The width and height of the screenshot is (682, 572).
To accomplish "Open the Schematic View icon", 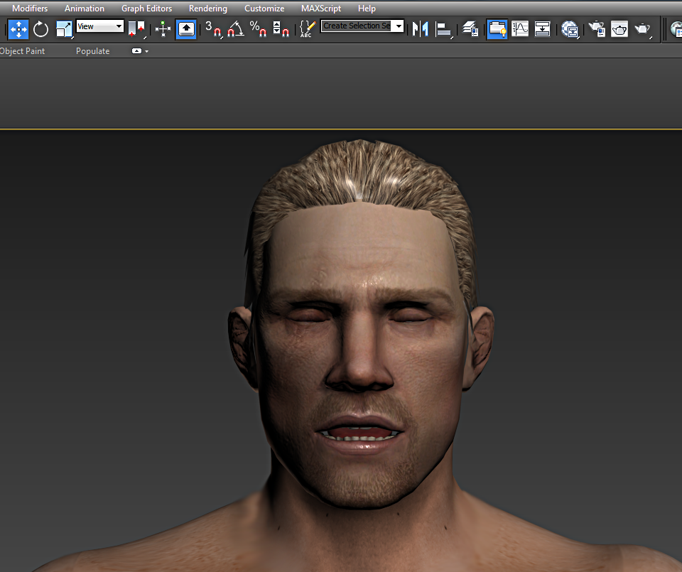I will 543,29.
